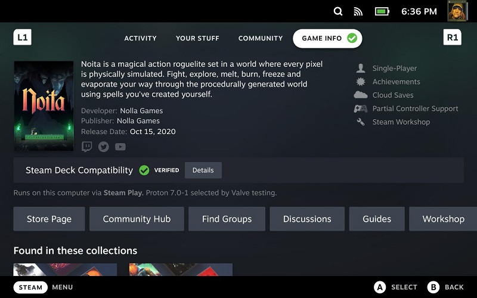The image size is (477, 298).
Task: Open the Find Groups button
Action: (227, 219)
